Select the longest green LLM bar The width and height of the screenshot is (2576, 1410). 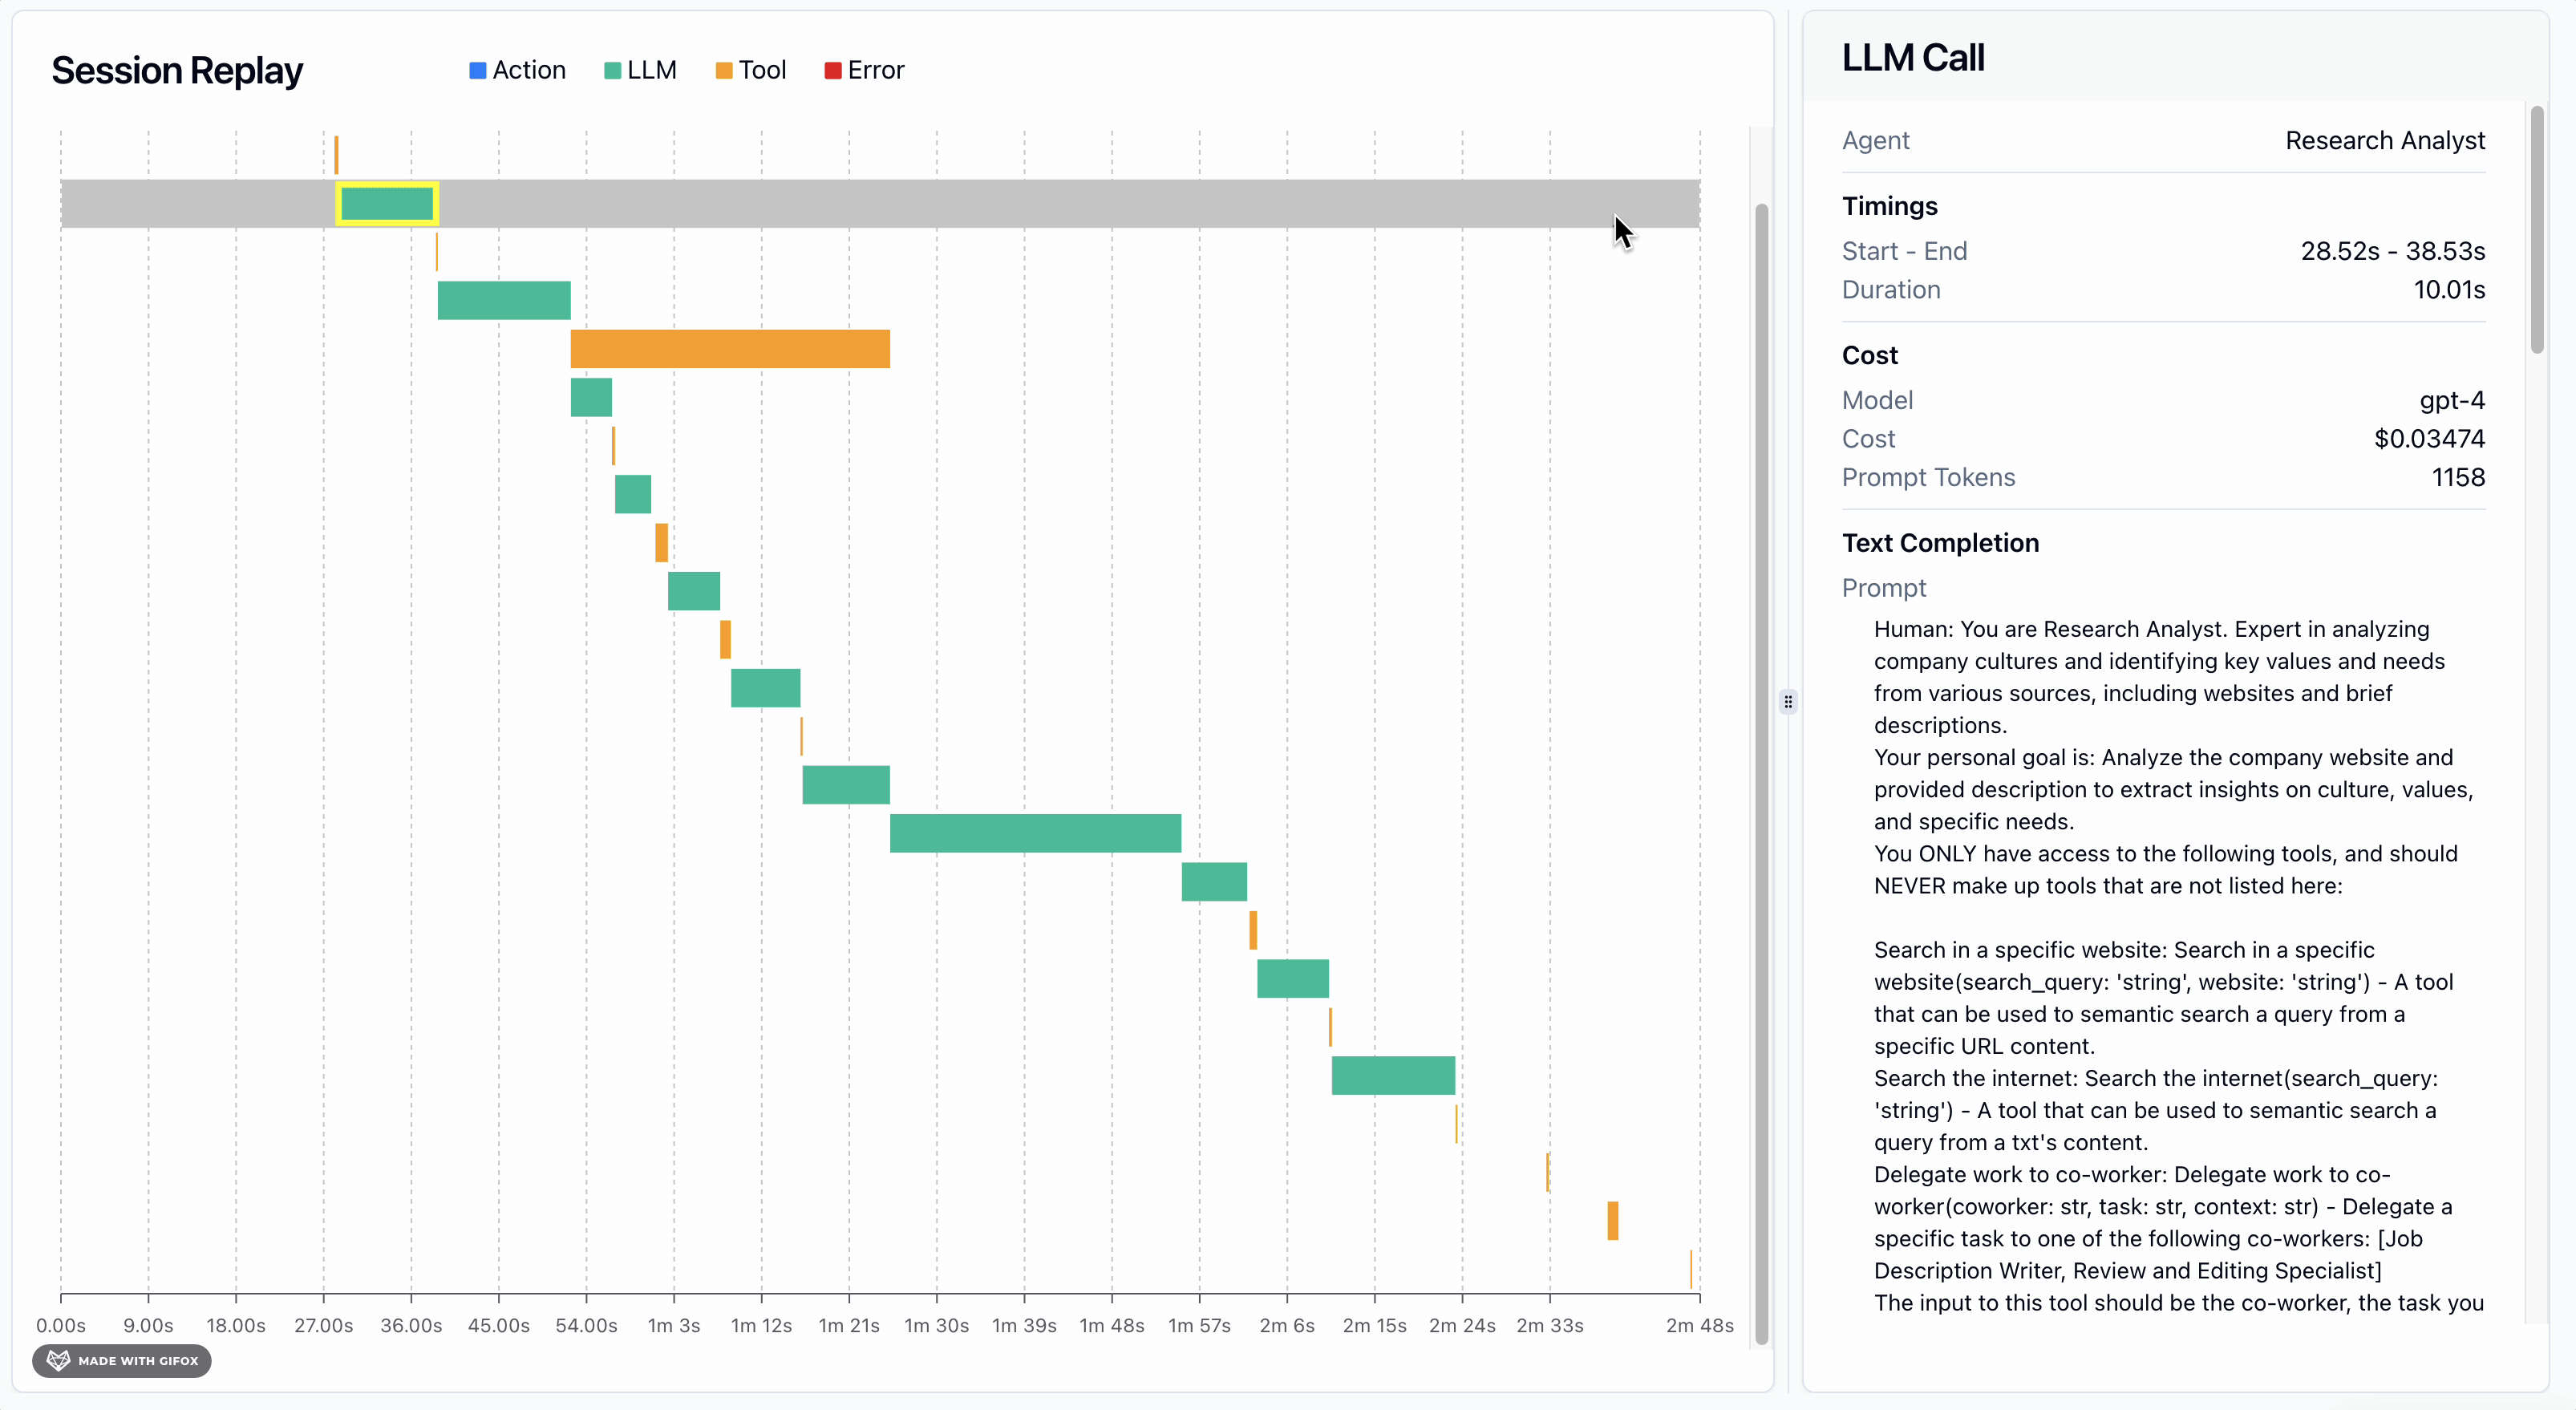tap(1035, 833)
